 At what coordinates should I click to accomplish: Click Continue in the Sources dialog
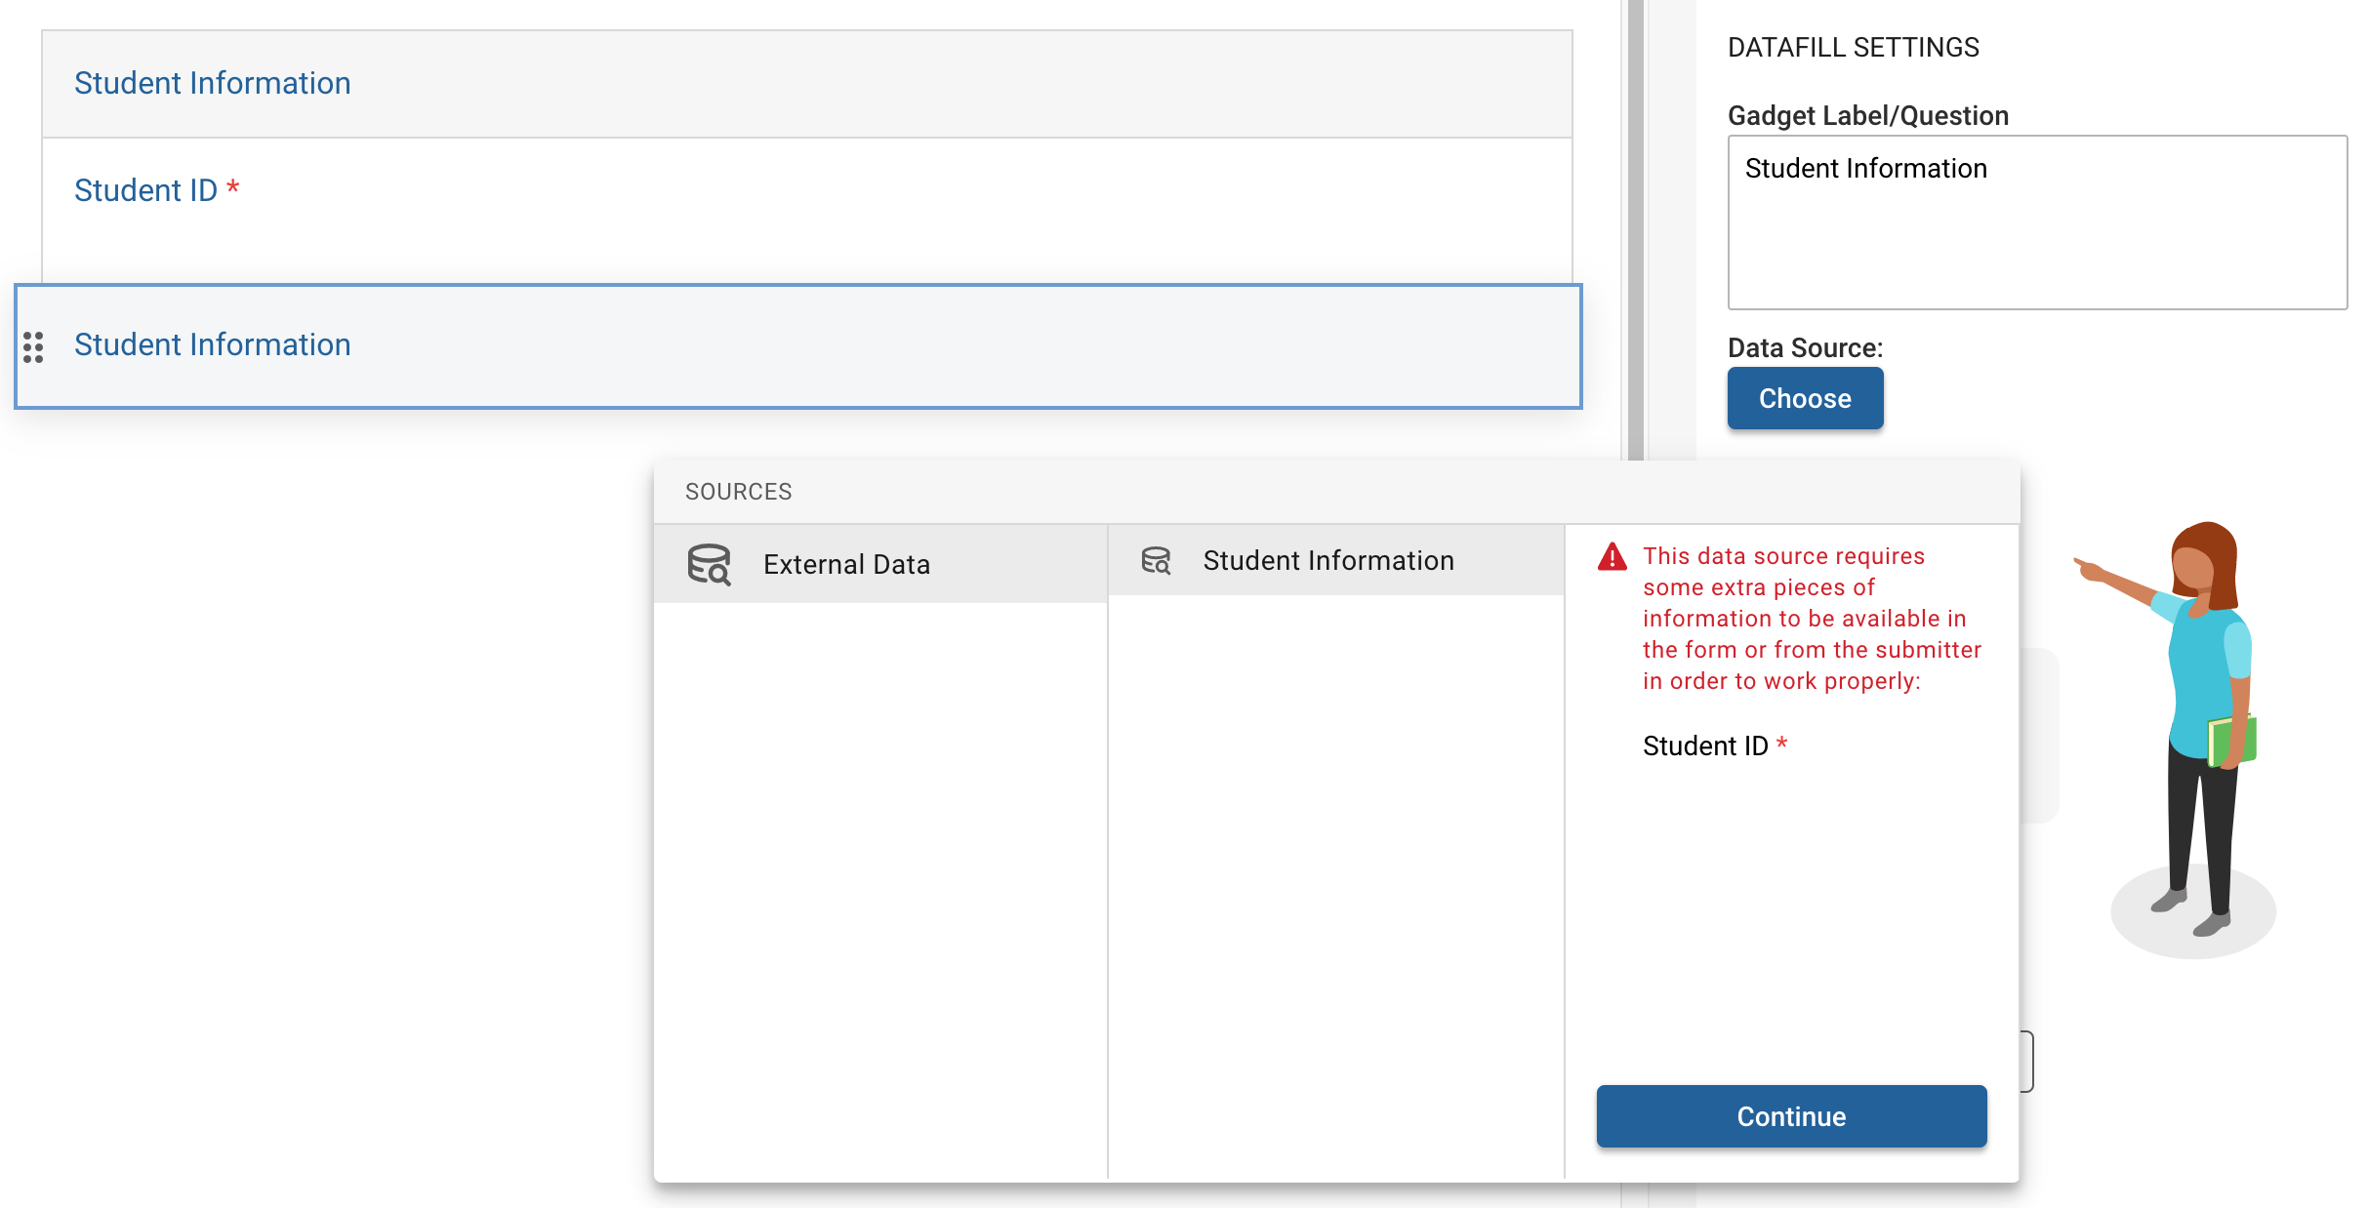point(1791,1116)
